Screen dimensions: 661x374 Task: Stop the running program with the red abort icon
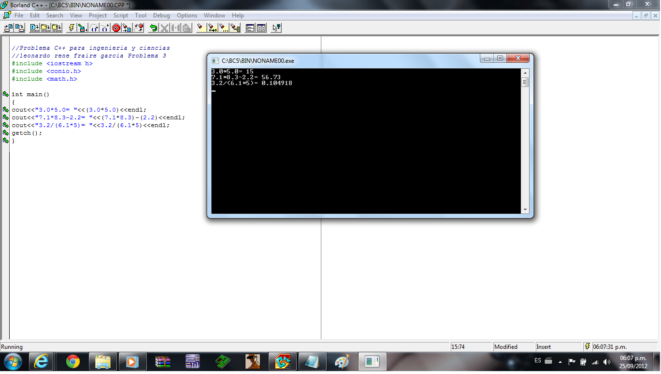click(116, 28)
